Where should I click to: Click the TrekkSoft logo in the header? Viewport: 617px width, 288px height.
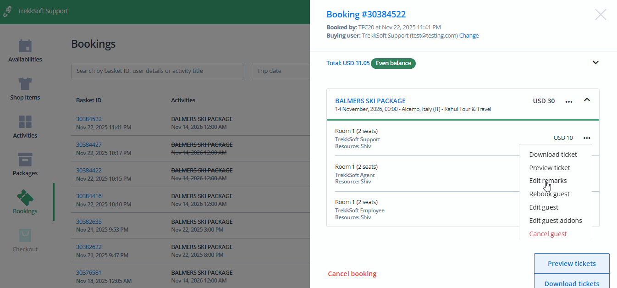point(8,11)
